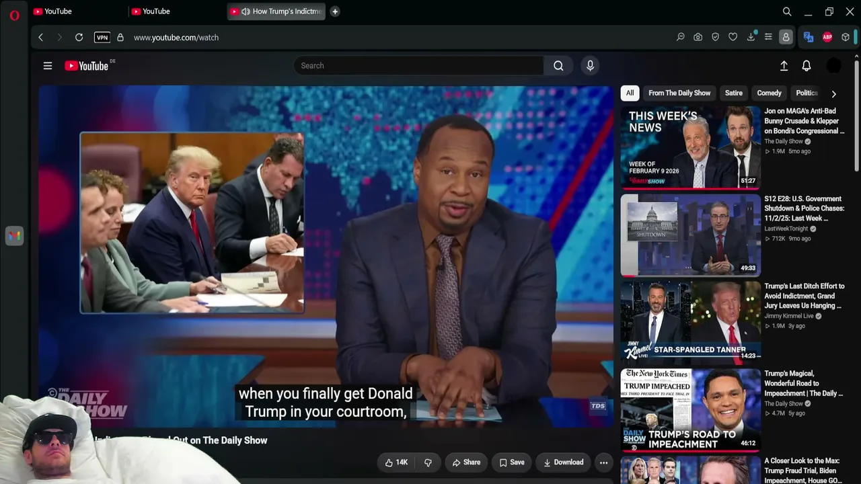Open YouTube notifications bell
861x484 pixels.
pyautogui.click(x=807, y=66)
